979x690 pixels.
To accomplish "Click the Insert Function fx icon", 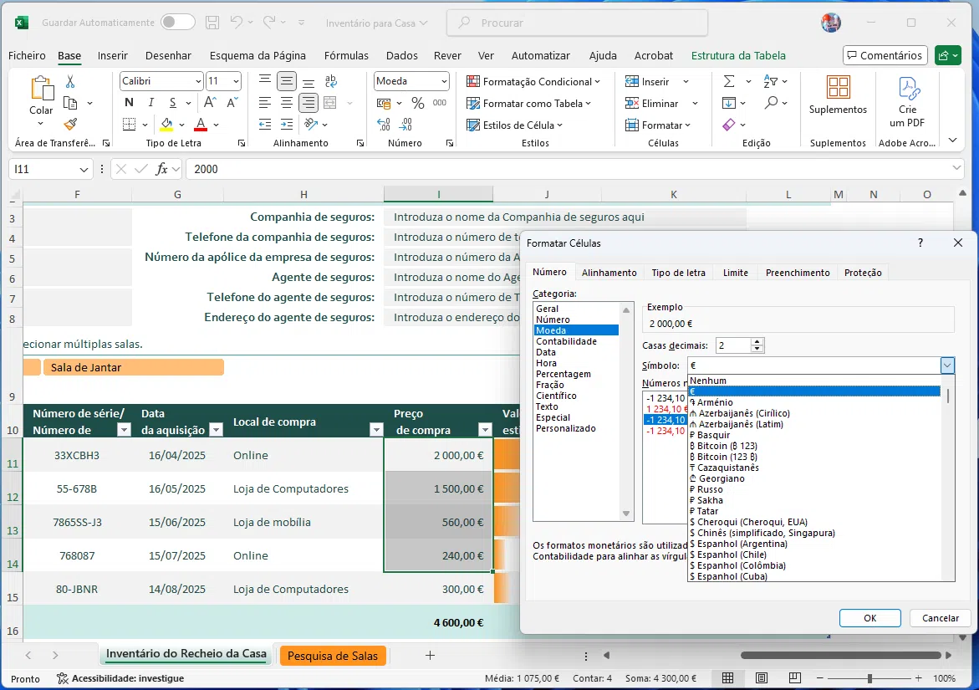I will click(x=162, y=169).
